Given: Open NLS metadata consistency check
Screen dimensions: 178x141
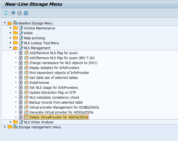Looking at the screenshot, I should tap(54, 97).
